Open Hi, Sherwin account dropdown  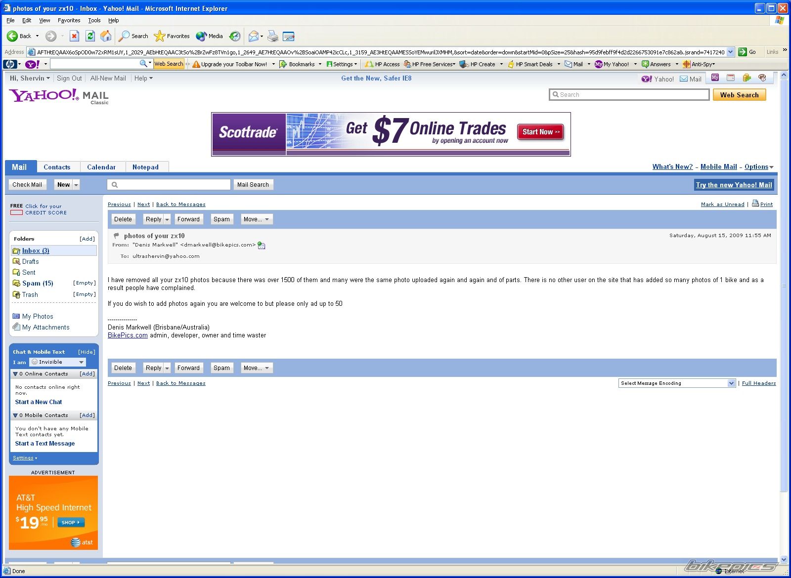click(30, 78)
